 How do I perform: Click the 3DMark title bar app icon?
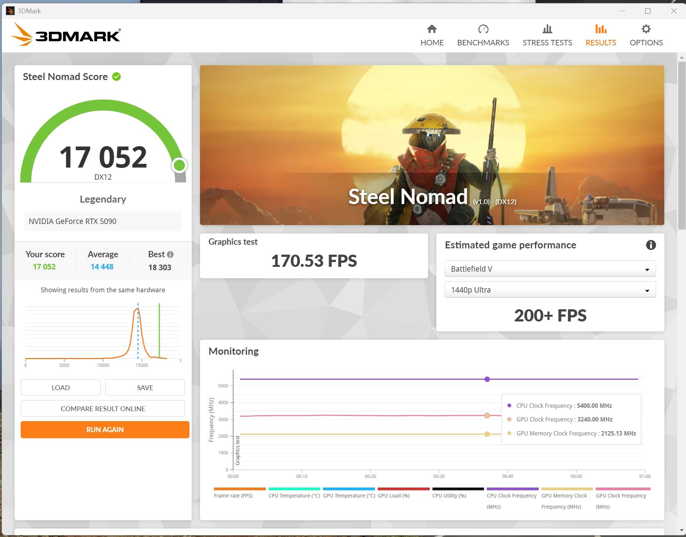tap(10, 11)
